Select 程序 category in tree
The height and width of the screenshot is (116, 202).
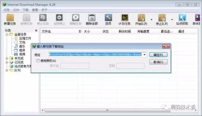22,50
